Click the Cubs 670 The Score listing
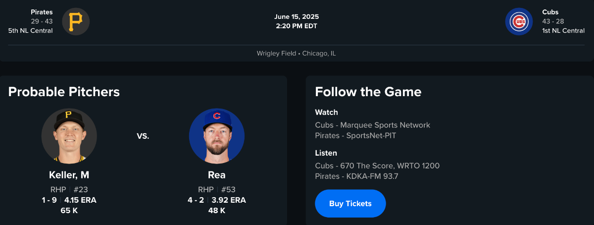The height and width of the screenshot is (225, 594). click(x=377, y=166)
